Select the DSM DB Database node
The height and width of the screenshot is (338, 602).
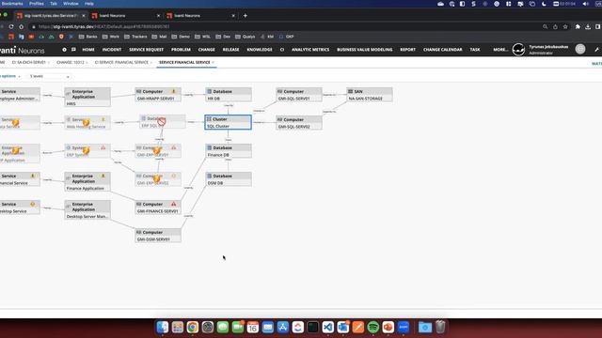point(229,179)
